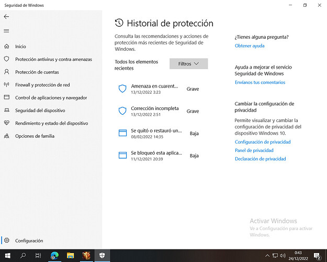Click the game icon in the taskbar
Image resolution: width=327 pixels, height=262 pixels.
(86, 255)
